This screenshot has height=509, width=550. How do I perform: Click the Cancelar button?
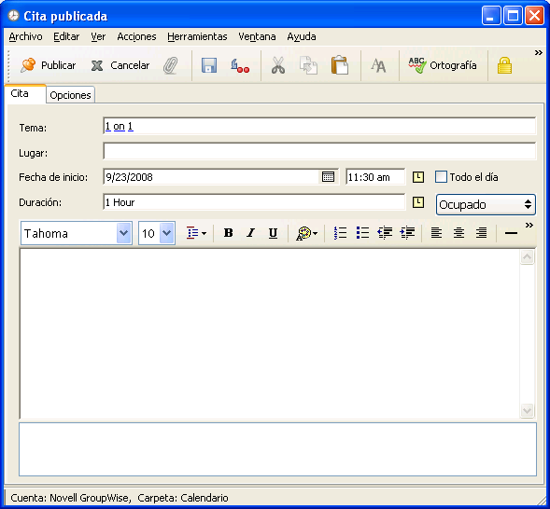tap(120, 65)
